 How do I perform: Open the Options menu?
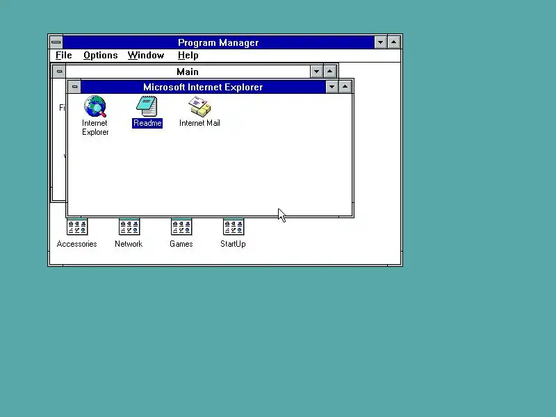[100, 56]
